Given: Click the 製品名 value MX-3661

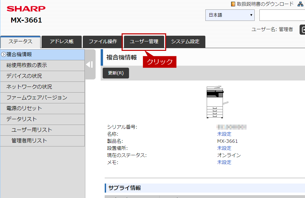Looking at the screenshot, I should (227, 141).
